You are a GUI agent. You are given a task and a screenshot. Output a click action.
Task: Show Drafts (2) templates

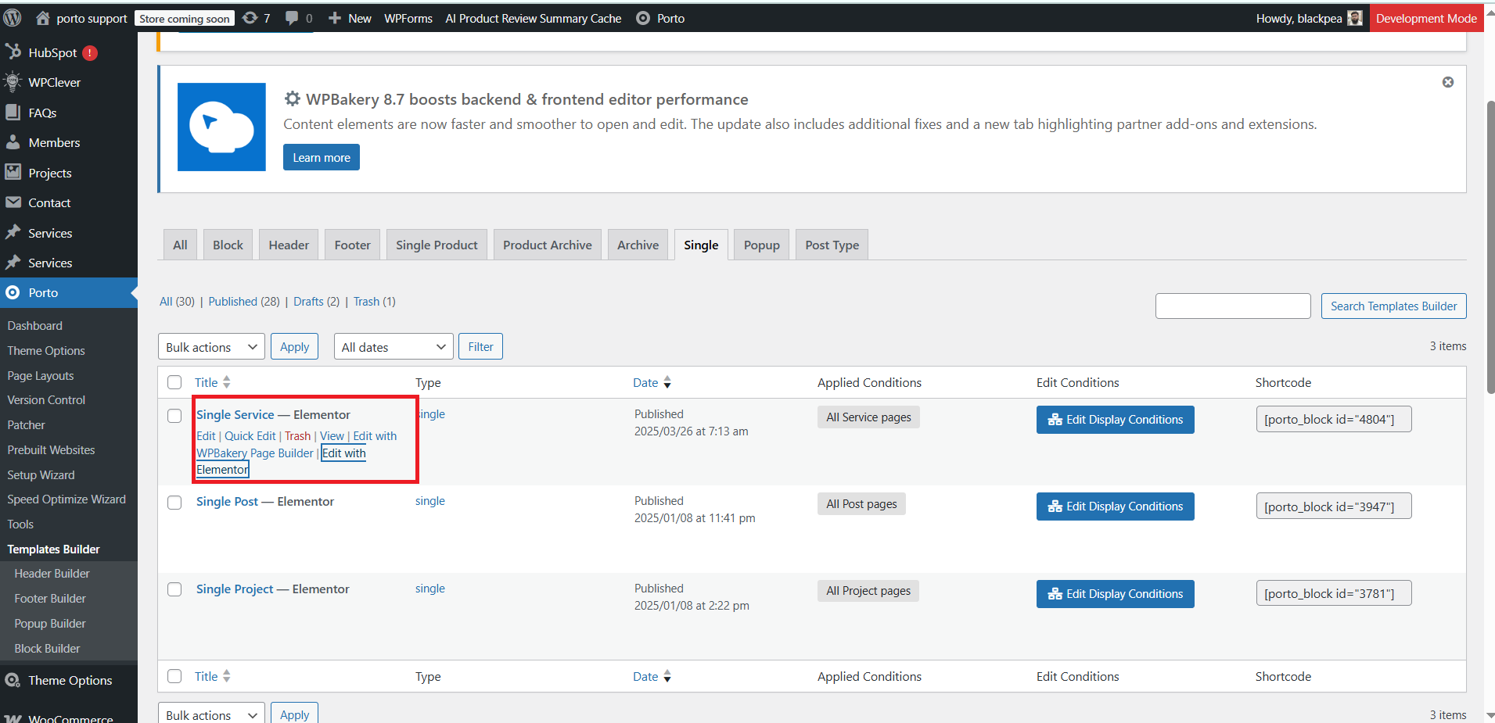(x=317, y=302)
